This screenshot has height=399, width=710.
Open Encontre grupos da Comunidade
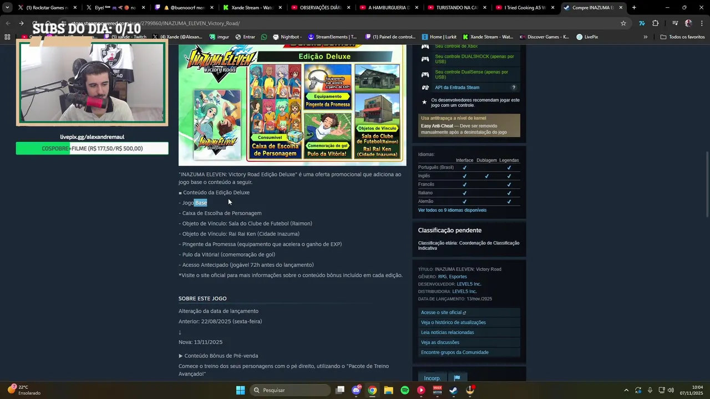[x=469, y=352]
